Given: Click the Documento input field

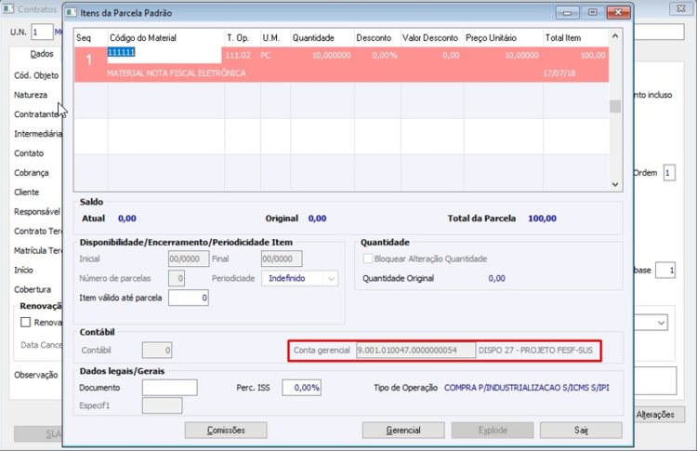Looking at the screenshot, I should 170,388.
